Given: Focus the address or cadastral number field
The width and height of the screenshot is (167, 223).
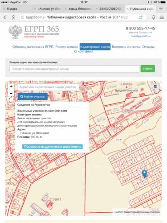Looking at the screenshot, I should [x=75, y=69].
